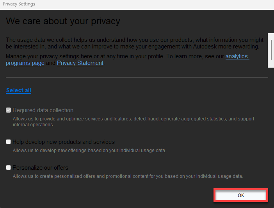Click the Help develop new products label text
Screen dimensions: 274x208
(63, 142)
